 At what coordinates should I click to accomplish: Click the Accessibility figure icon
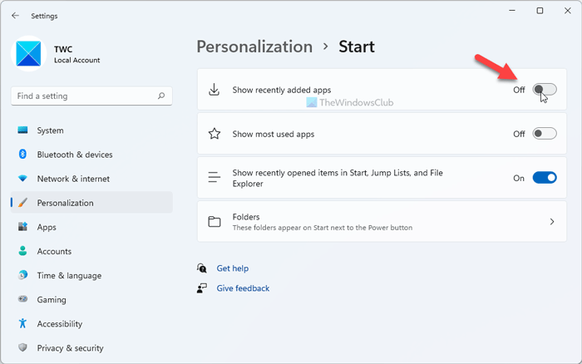tap(22, 323)
